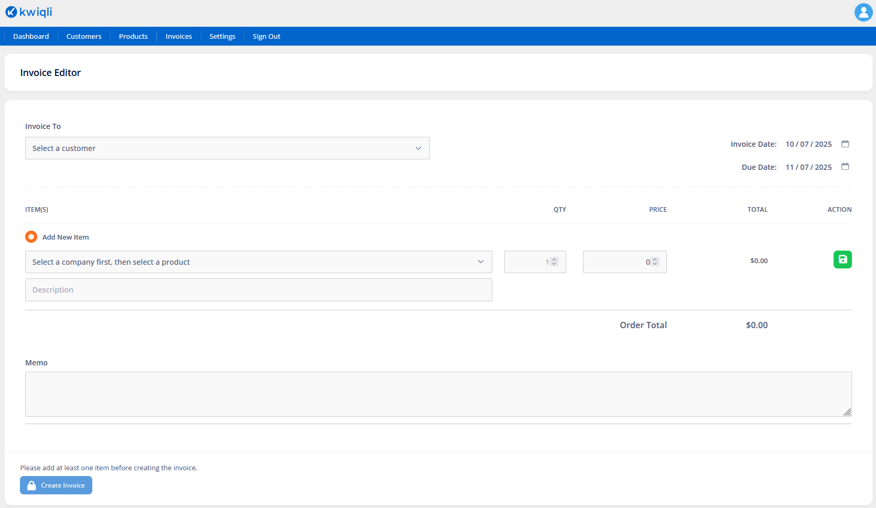Open the Customers menu item
The image size is (876, 508).
84,36
